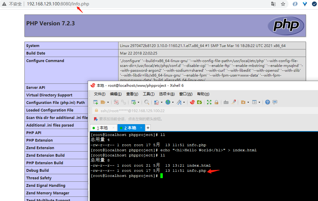
Task: Click the Disconnect icon in Xshell toolbar
Action: pos(116,102)
